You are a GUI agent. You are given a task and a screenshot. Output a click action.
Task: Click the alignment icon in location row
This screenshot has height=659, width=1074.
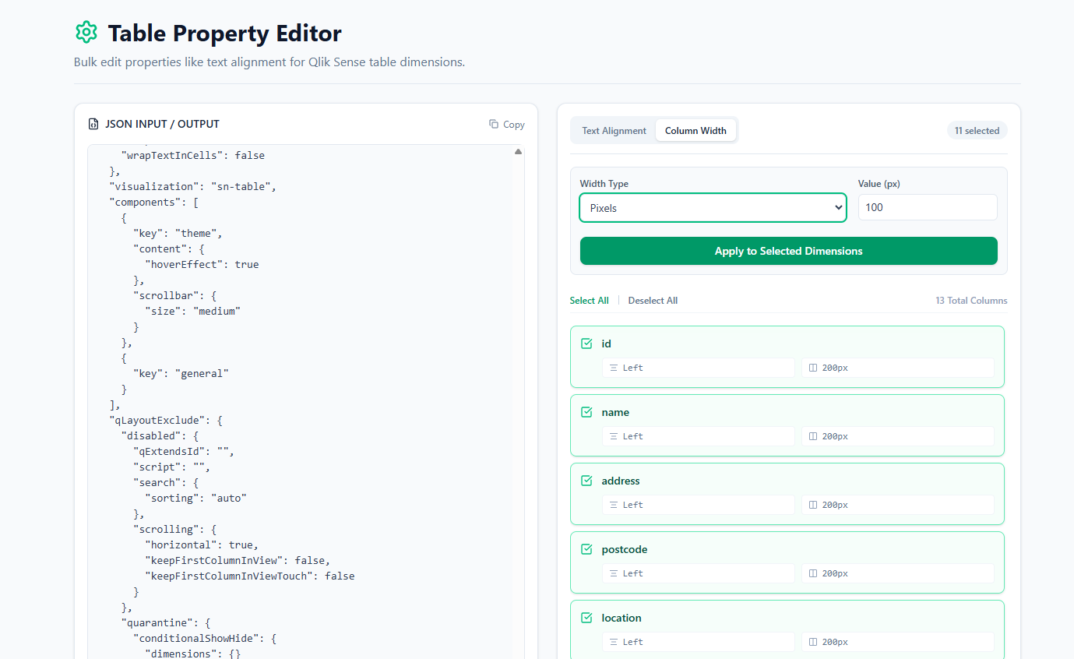pos(614,642)
